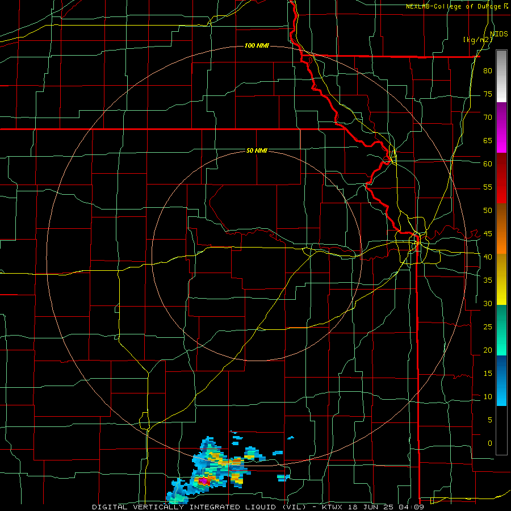Select the yellow-olive segment of the color bar
The height and width of the screenshot is (511, 511).
pyautogui.click(x=501, y=279)
